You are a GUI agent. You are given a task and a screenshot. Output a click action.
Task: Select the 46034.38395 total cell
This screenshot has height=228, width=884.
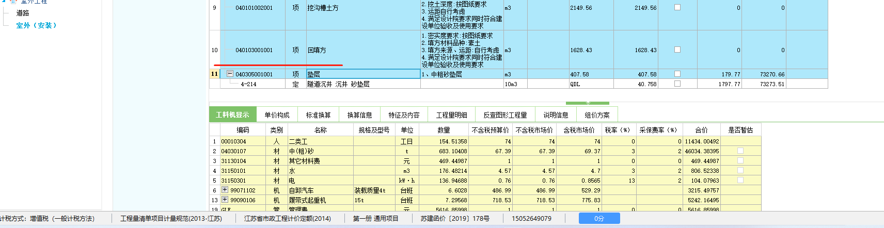(702, 151)
